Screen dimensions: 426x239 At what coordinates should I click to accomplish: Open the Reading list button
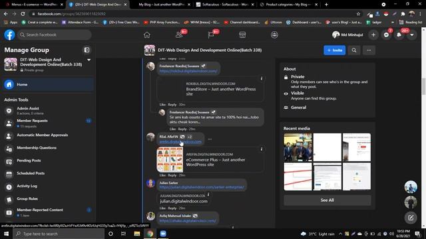tap(410, 22)
